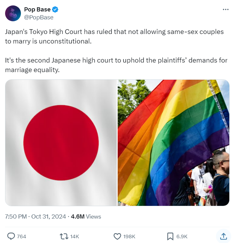Image resolution: width=235 pixels, height=243 pixels.
Task: Open the @PopBase handle link
Action: pos(39,17)
